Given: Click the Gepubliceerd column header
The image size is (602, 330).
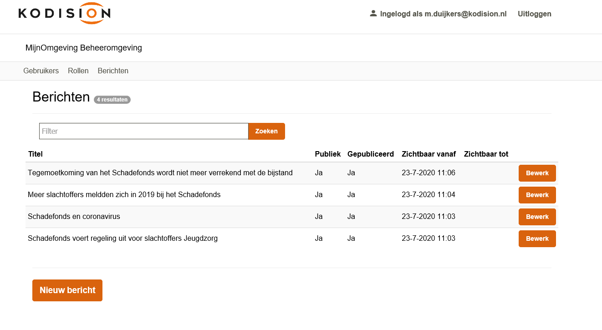Looking at the screenshot, I should pos(370,154).
